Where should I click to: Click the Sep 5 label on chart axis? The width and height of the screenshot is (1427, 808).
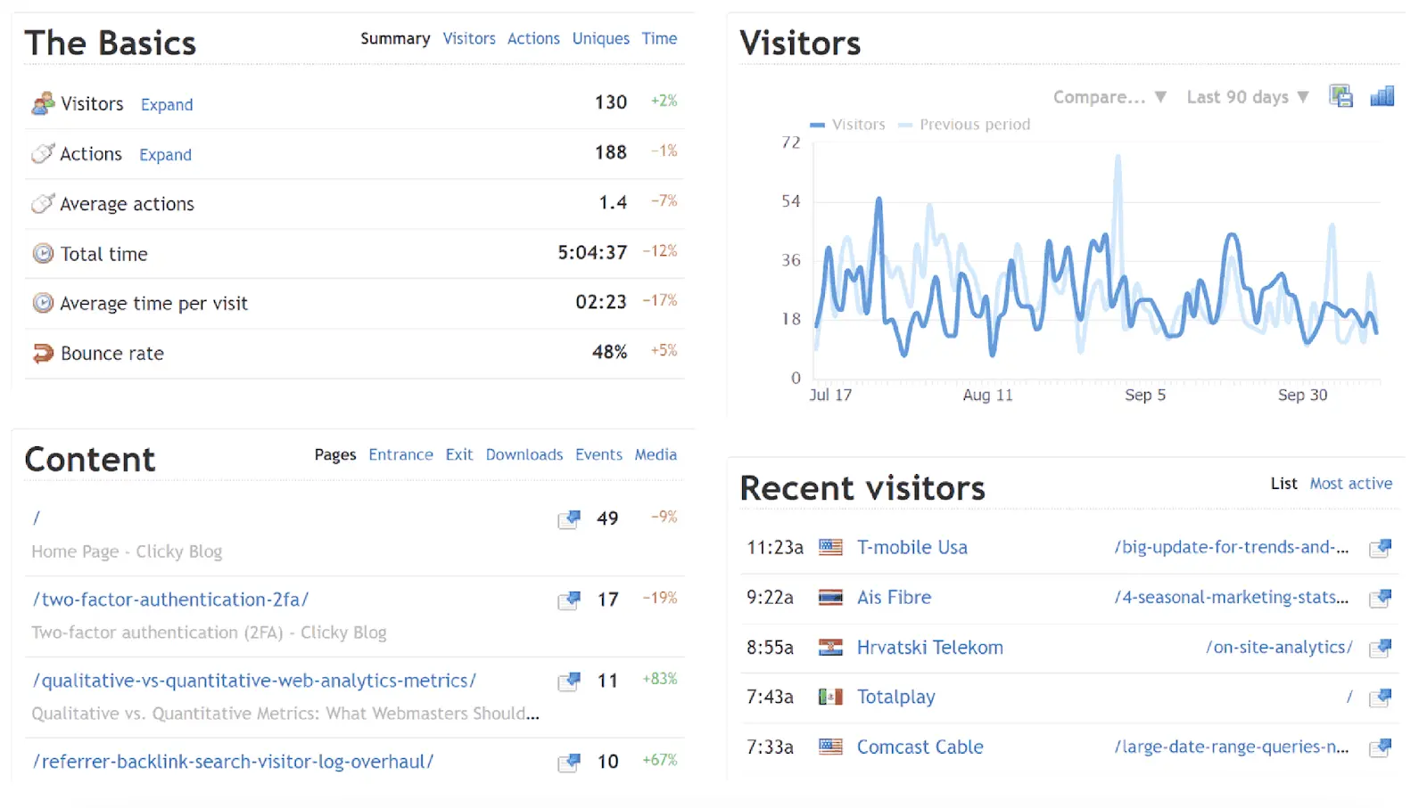1144,395
